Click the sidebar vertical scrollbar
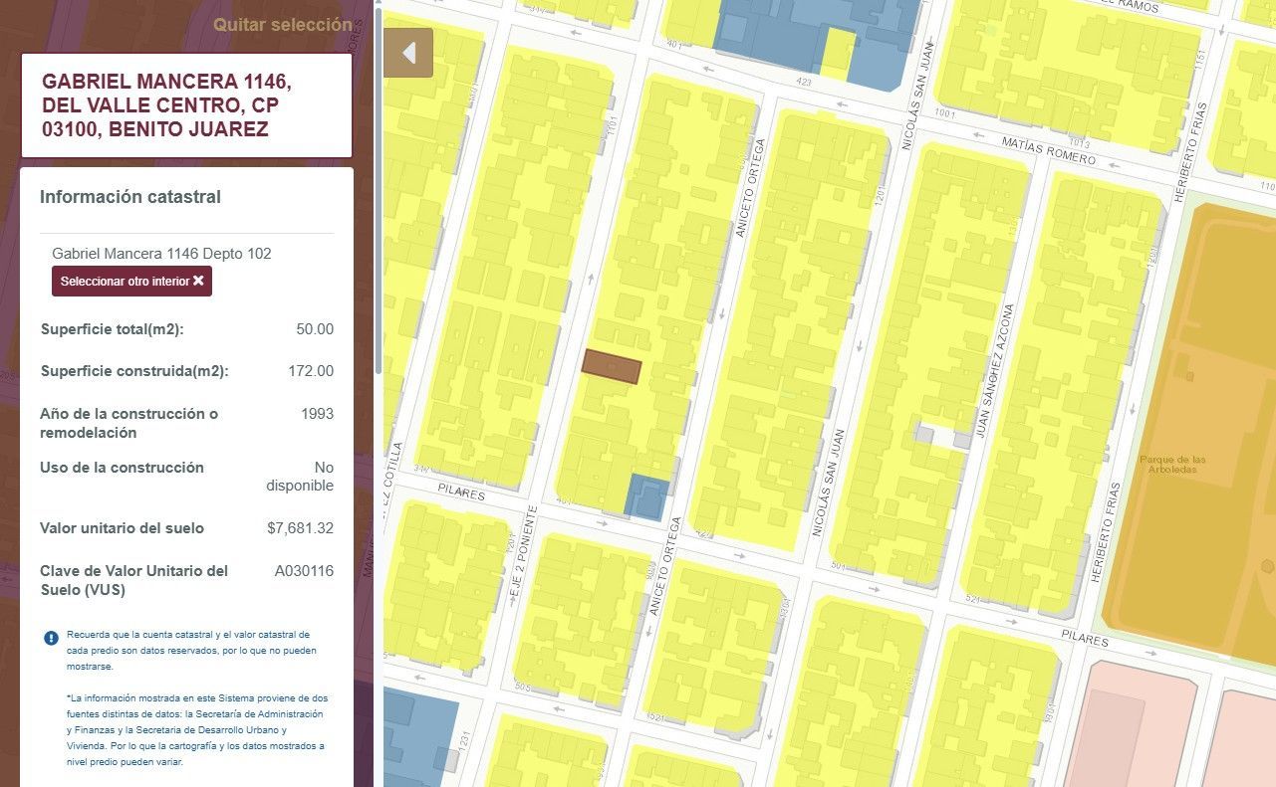Screen dimensions: 1276x787 click(378, 189)
